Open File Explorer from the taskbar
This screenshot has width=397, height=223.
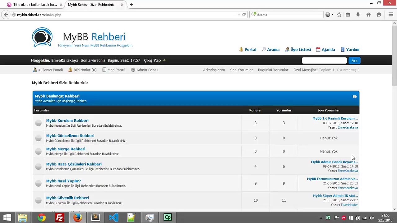pos(23,217)
